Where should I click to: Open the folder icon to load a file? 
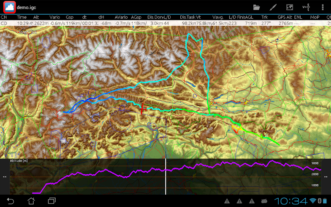(256, 7)
